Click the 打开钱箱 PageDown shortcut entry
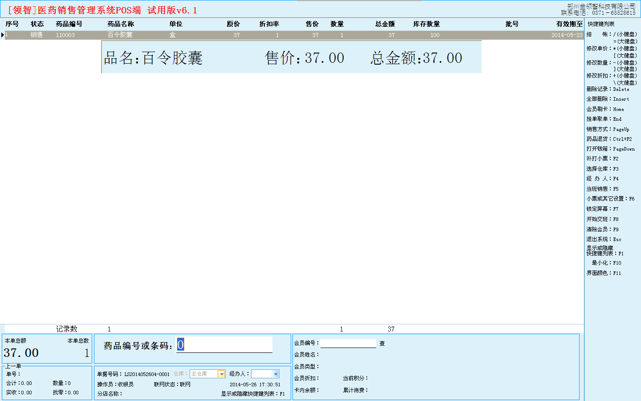The height and width of the screenshot is (401, 641). click(x=610, y=149)
